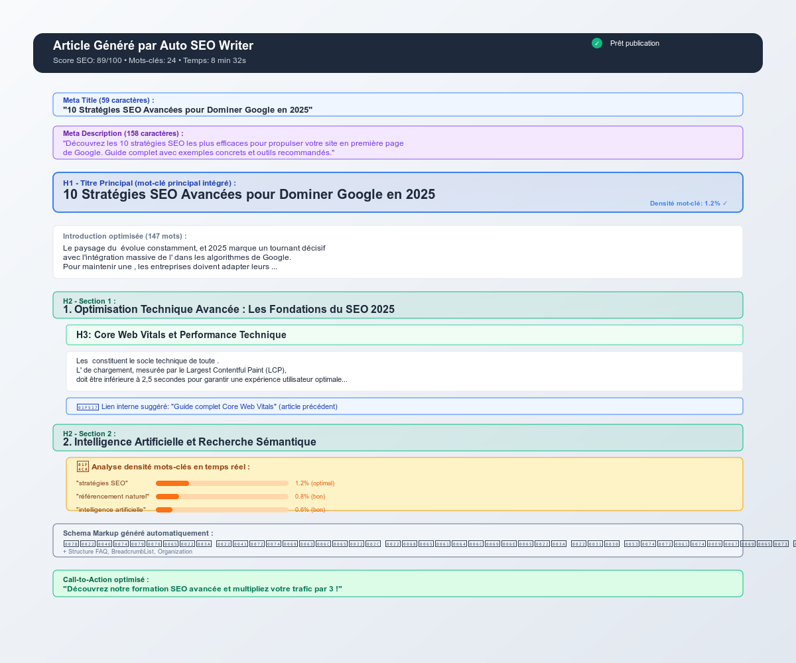Click the link icon before Lien interne suggéré

tap(88, 406)
